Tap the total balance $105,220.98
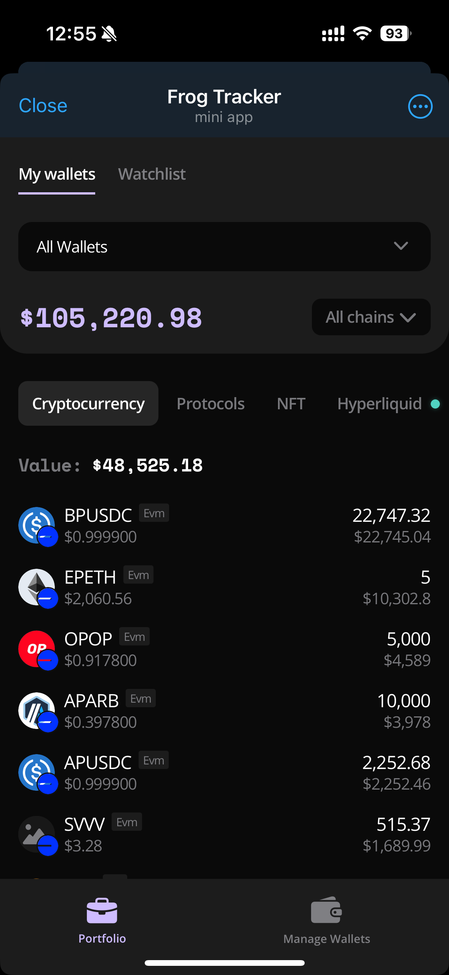Screen dimensions: 449x975 [111, 318]
